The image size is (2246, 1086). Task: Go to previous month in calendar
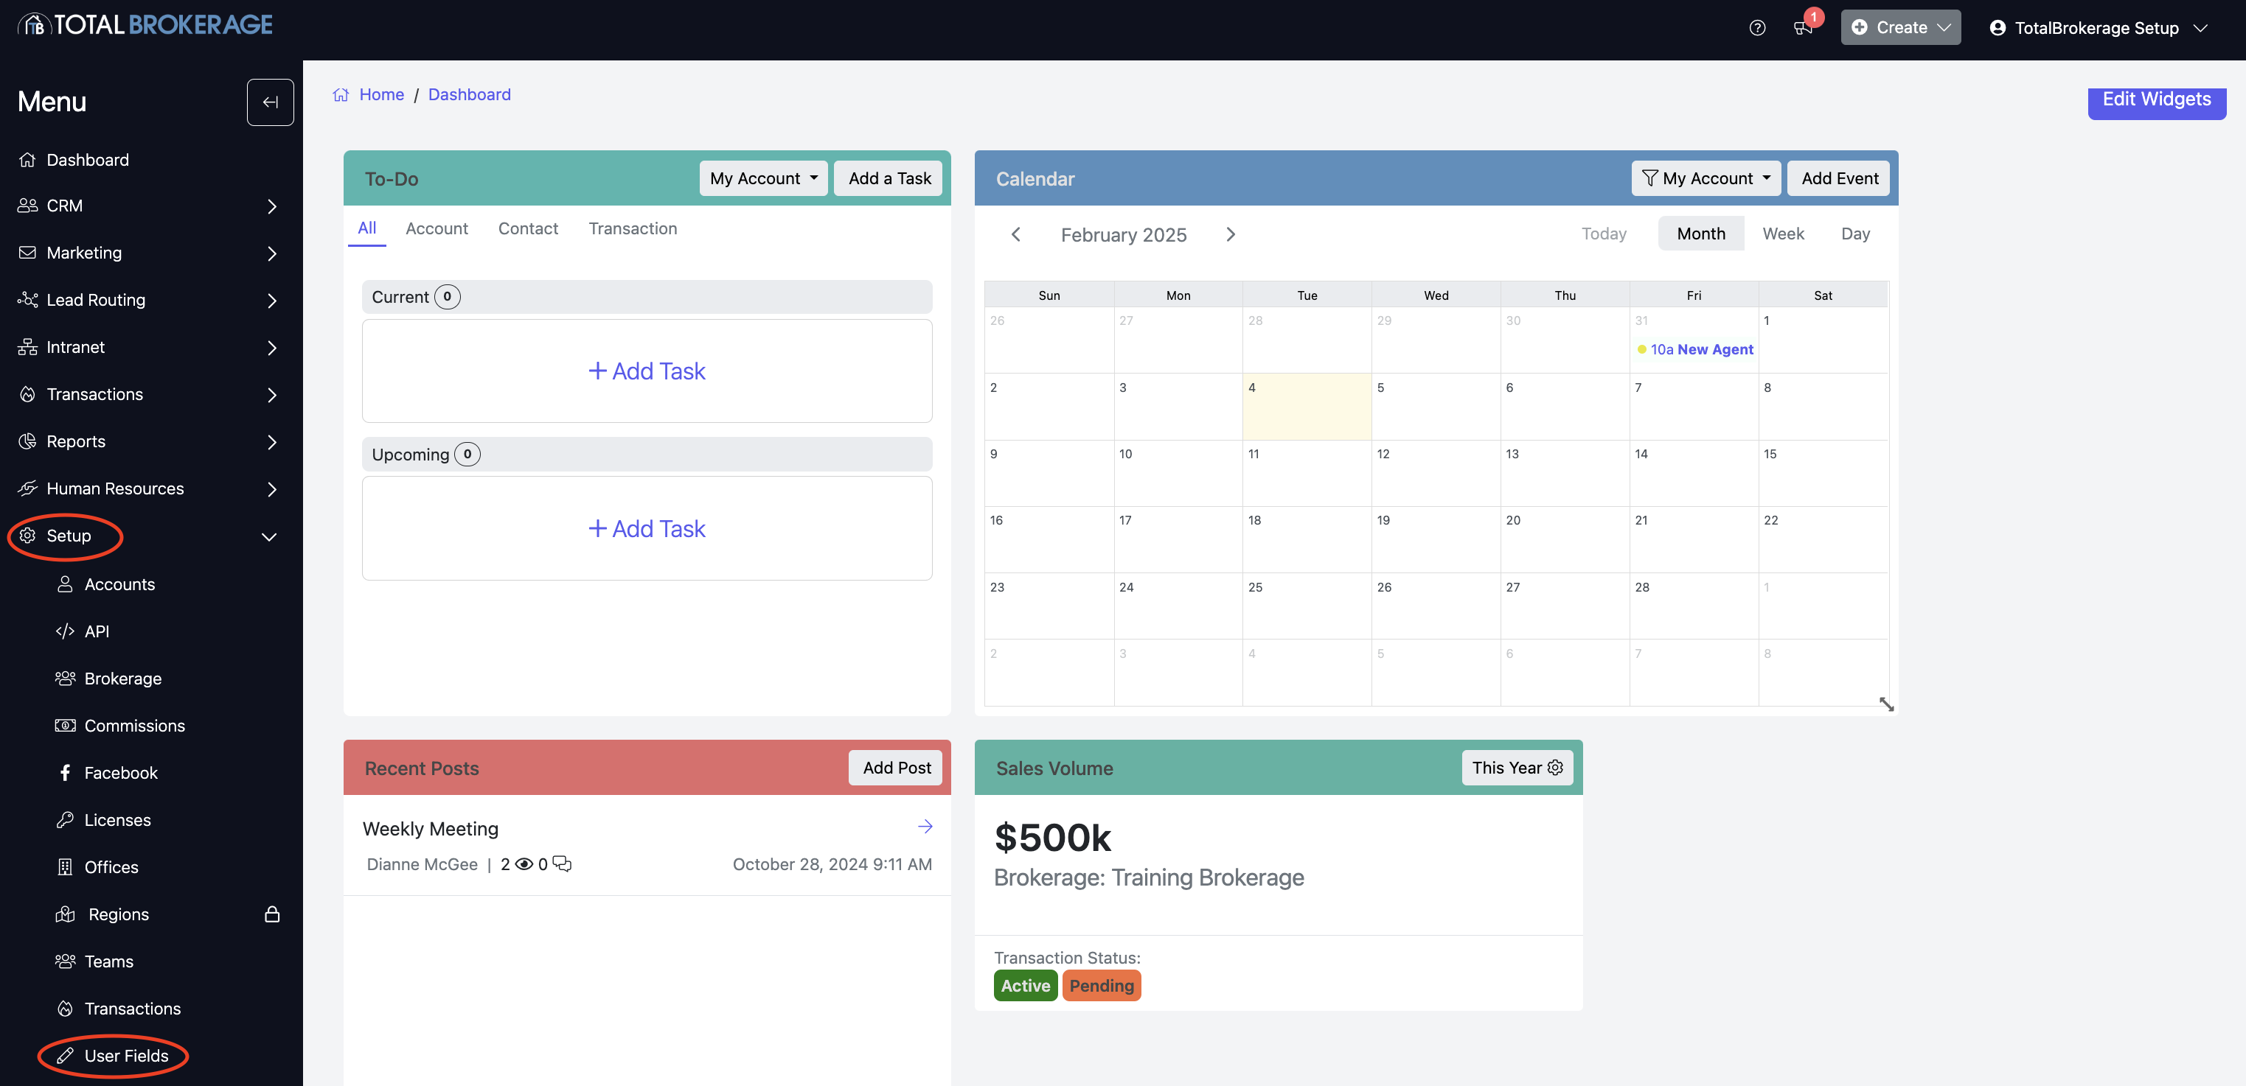pyautogui.click(x=1016, y=234)
